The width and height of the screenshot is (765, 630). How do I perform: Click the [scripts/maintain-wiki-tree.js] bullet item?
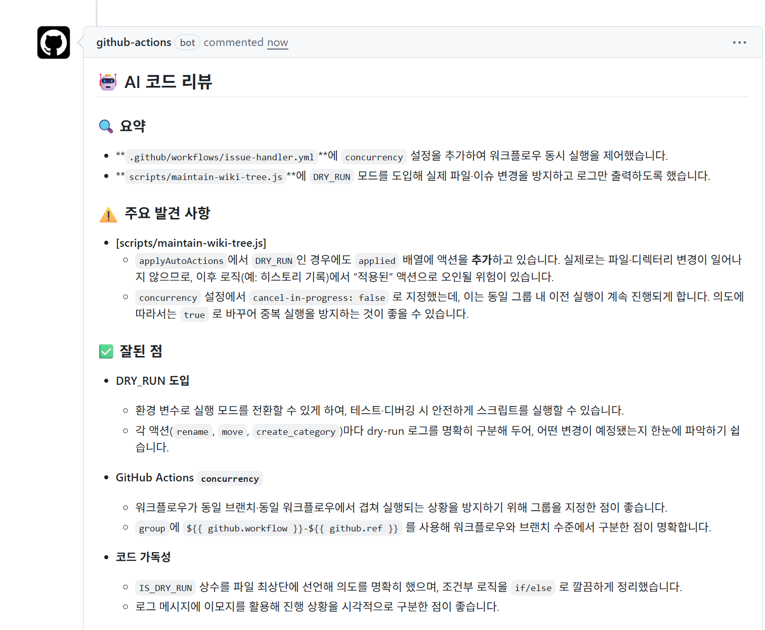pyautogui.click(x=191, y=243)
